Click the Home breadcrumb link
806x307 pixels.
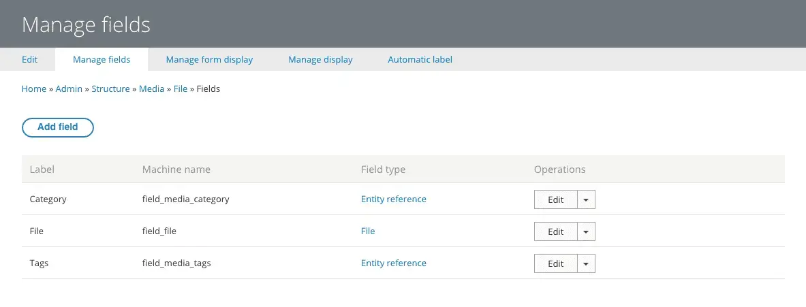point(33,88)
